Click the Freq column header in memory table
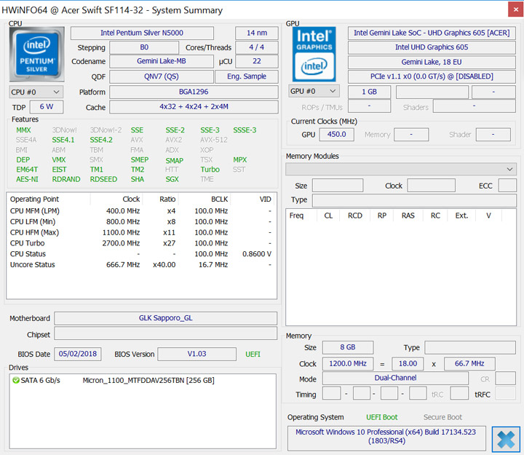The image size is (524, 455). click(296, 215)
